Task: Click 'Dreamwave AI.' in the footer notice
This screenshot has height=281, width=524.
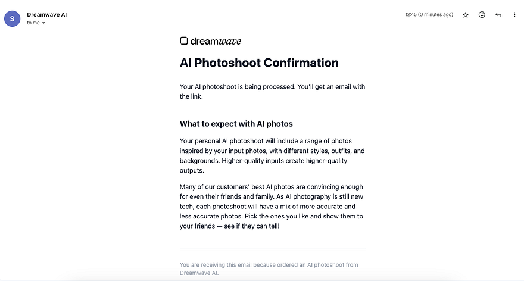Action: click(x=199, y=273)
